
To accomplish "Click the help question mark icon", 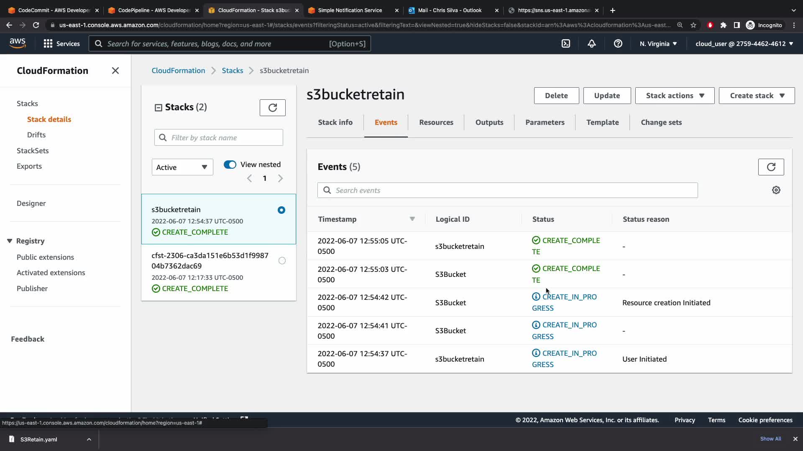I will pyautogui.click(x=618, y=43).
